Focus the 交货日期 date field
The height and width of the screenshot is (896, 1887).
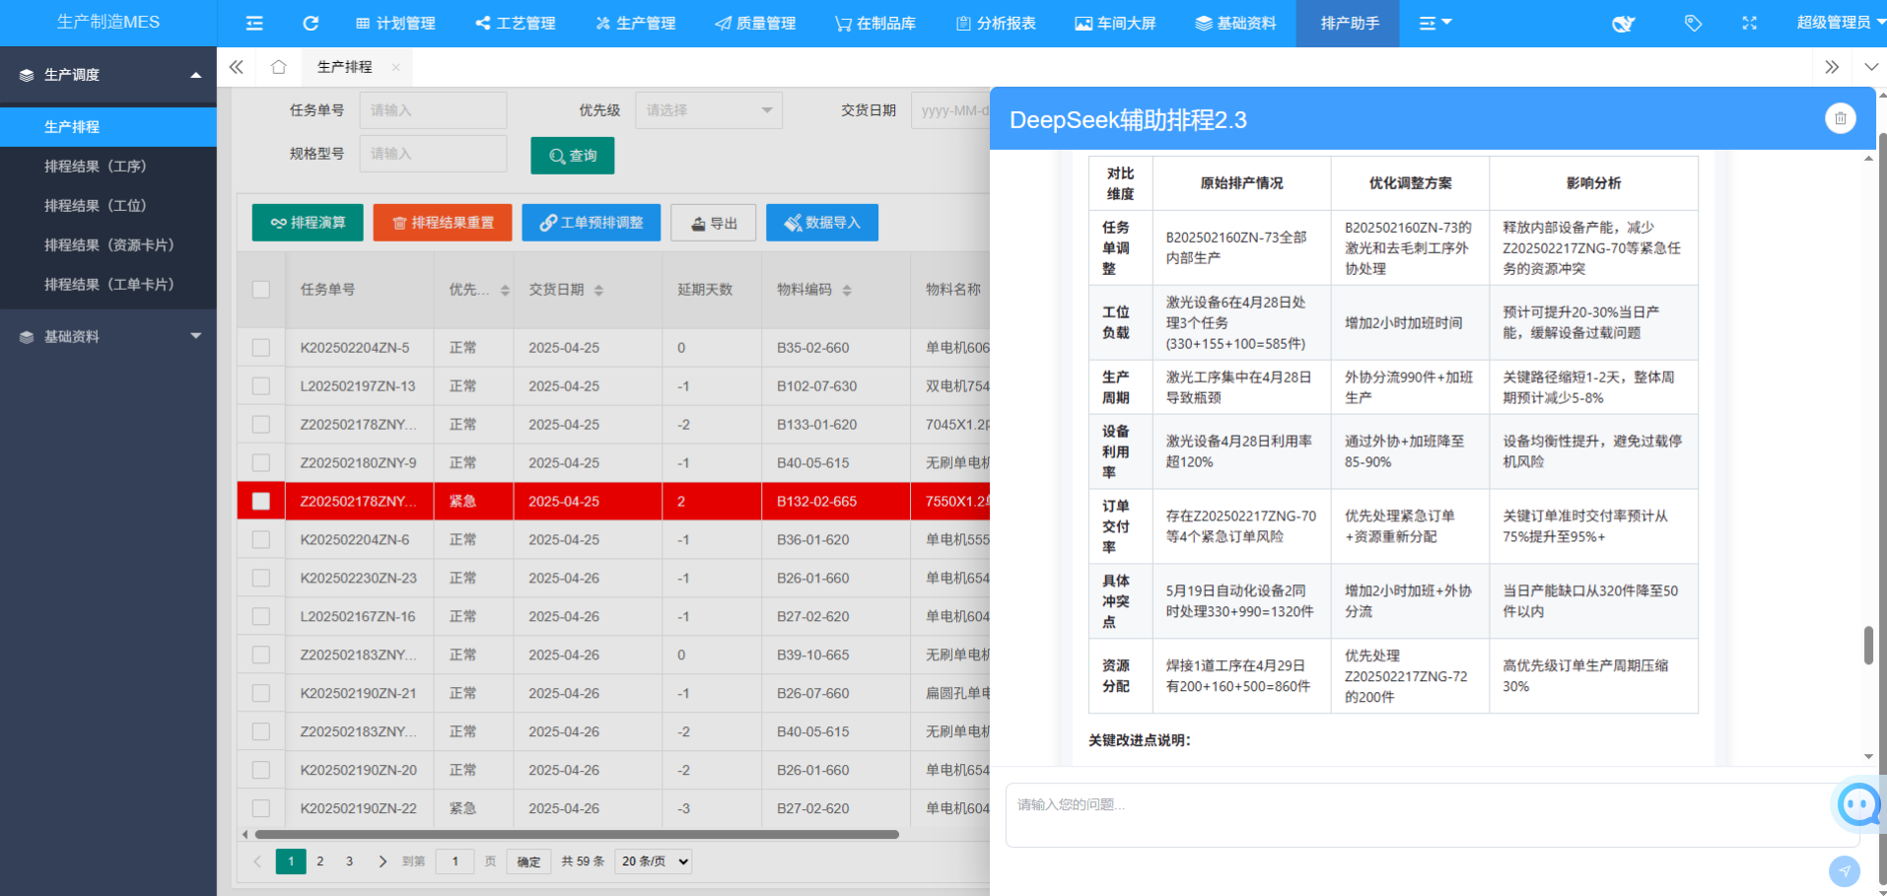pyautogui.click(x=950, y=110)
